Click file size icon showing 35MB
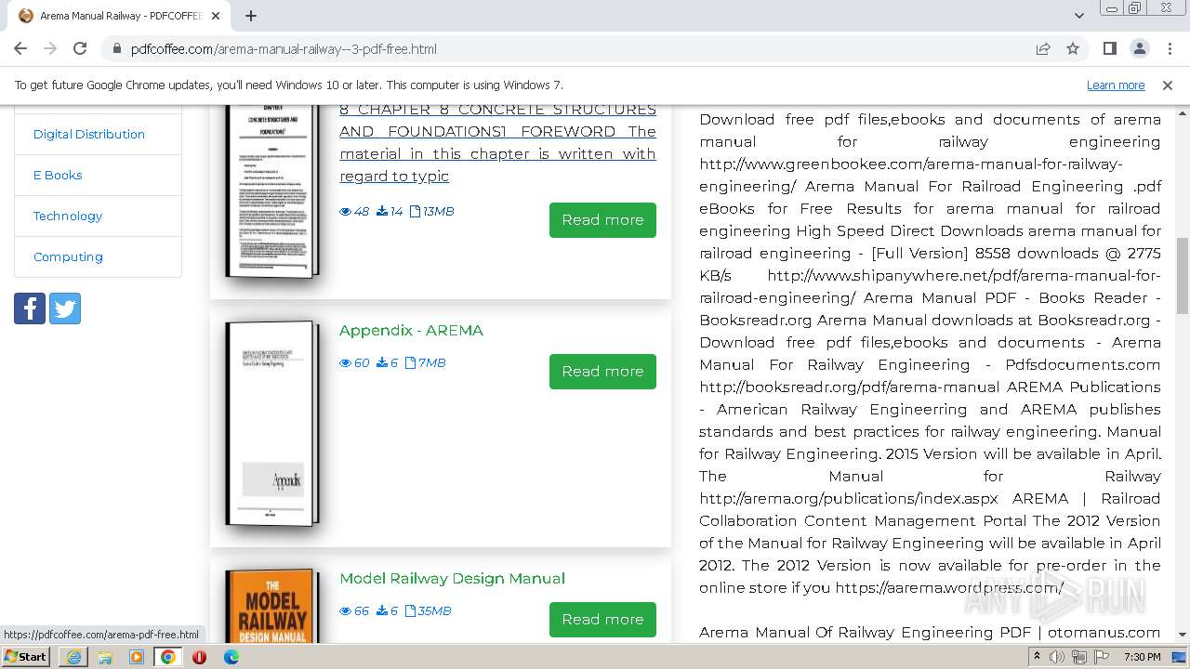The image size is (1190, 669). click(410, 611)
